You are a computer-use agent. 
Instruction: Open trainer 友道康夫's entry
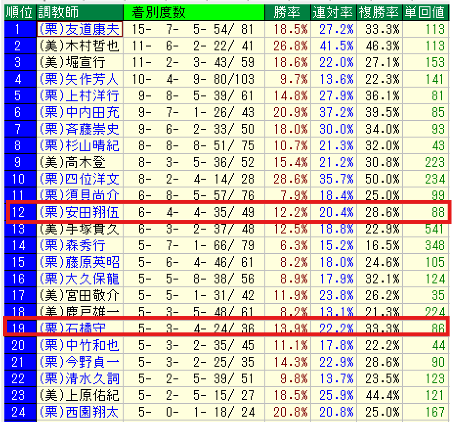[79, 29]
